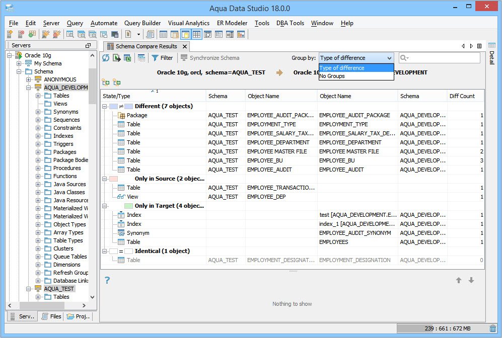Click the server group grid toolbar icon
Viewport: 502px width, 338px height.
(x=32, y=34)
